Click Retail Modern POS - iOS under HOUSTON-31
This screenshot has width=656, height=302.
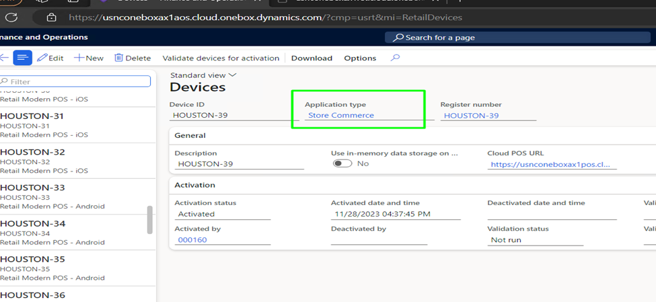[44, 135]
